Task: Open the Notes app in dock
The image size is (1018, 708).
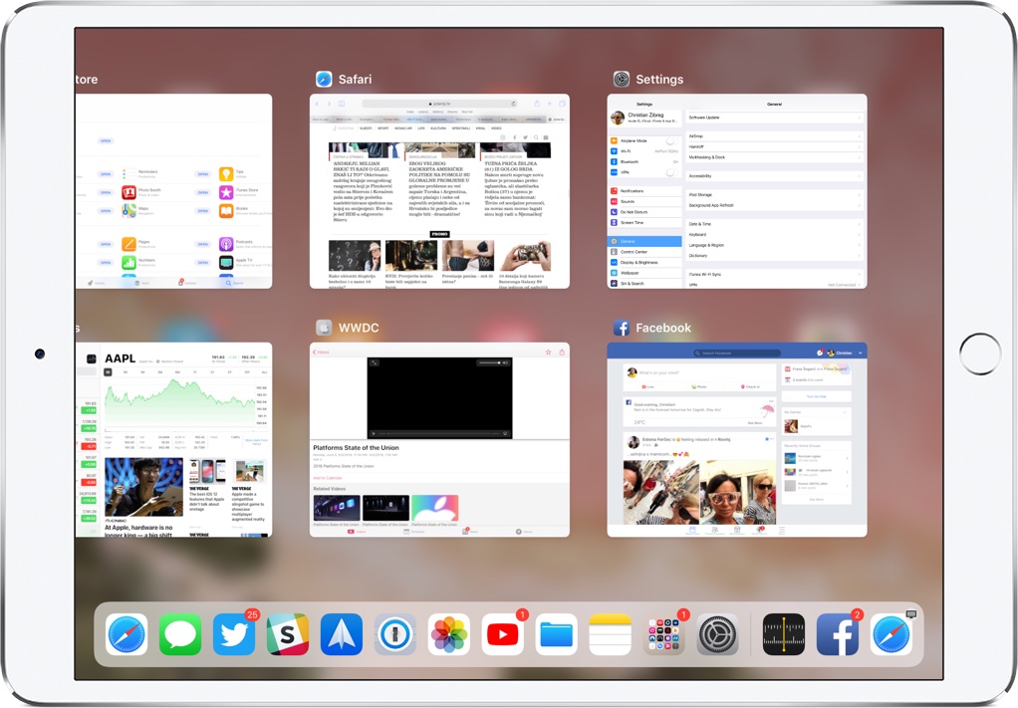Action: [611, 634]
